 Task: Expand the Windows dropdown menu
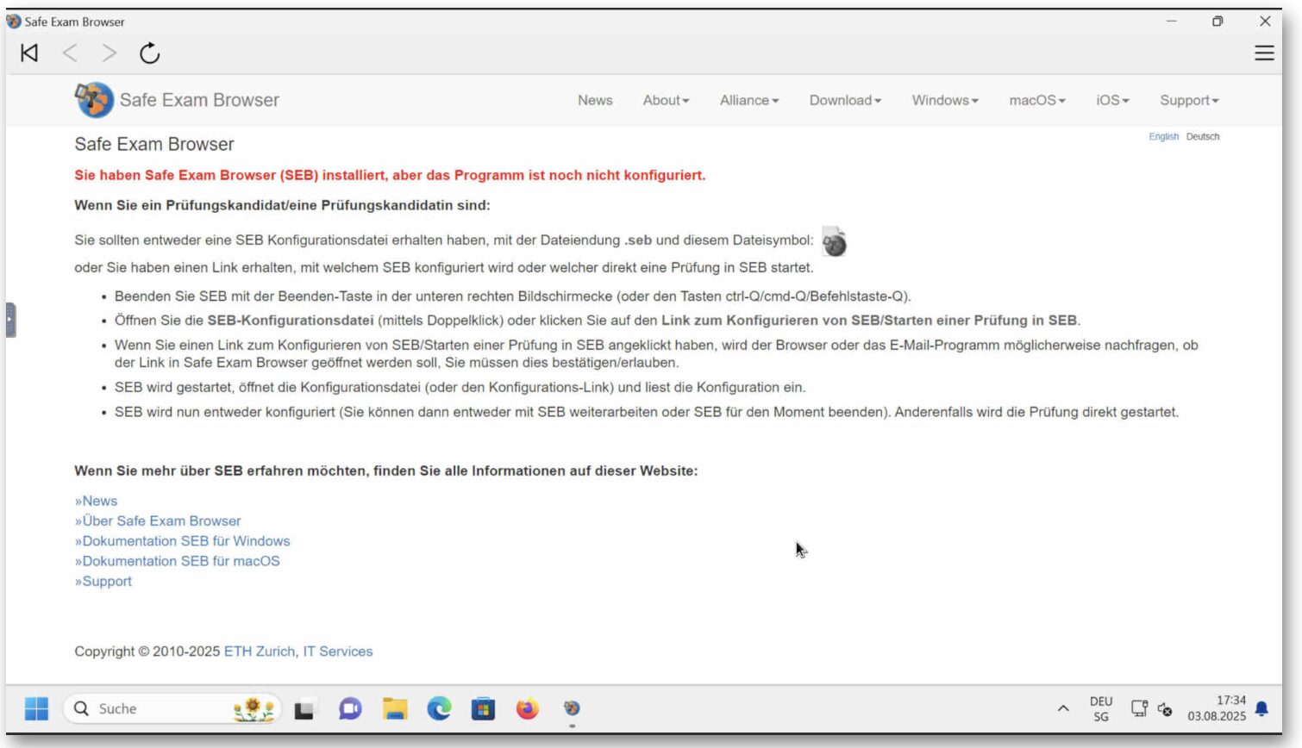tap(945, 100)
